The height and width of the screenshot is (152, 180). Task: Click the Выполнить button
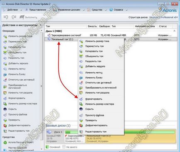[28, 17]
